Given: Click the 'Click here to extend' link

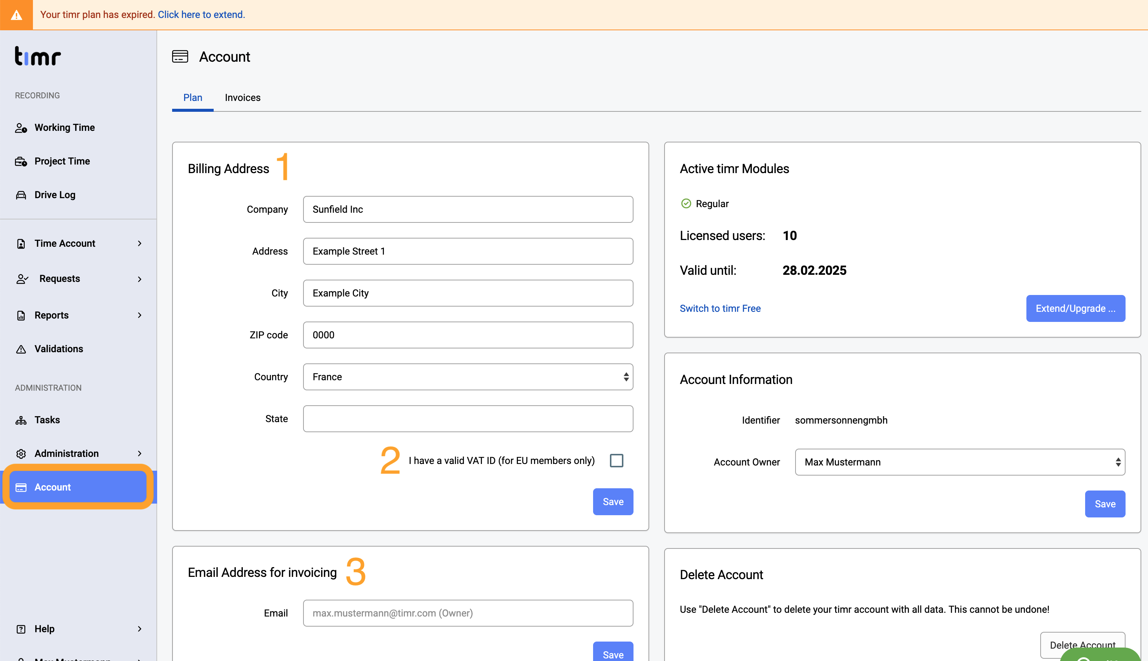Looking at the screenshot, I should pos(201,15).
